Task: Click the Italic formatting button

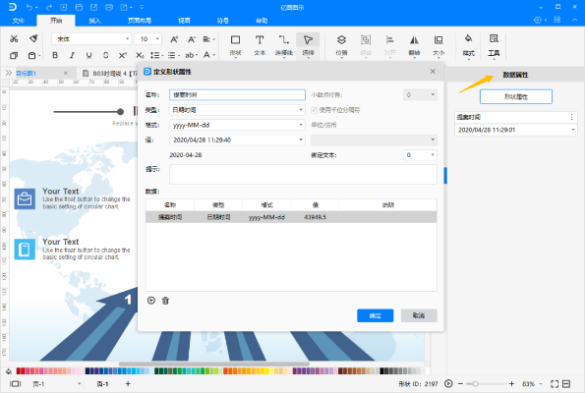Action: pos(72,55)
